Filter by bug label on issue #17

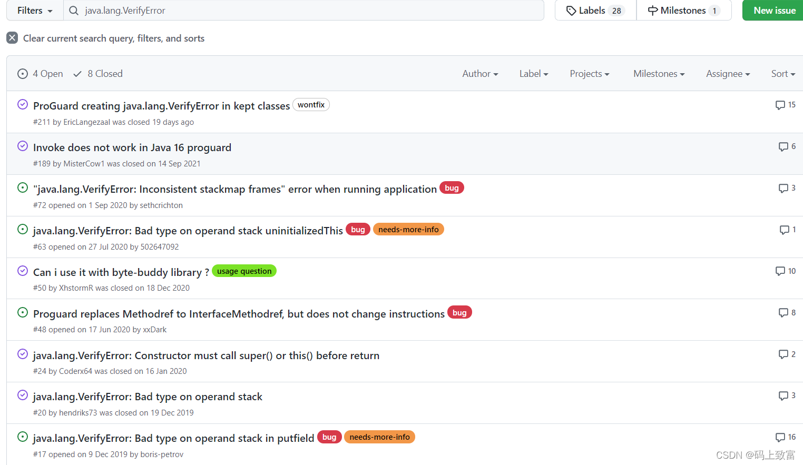[x=329, y=437]
